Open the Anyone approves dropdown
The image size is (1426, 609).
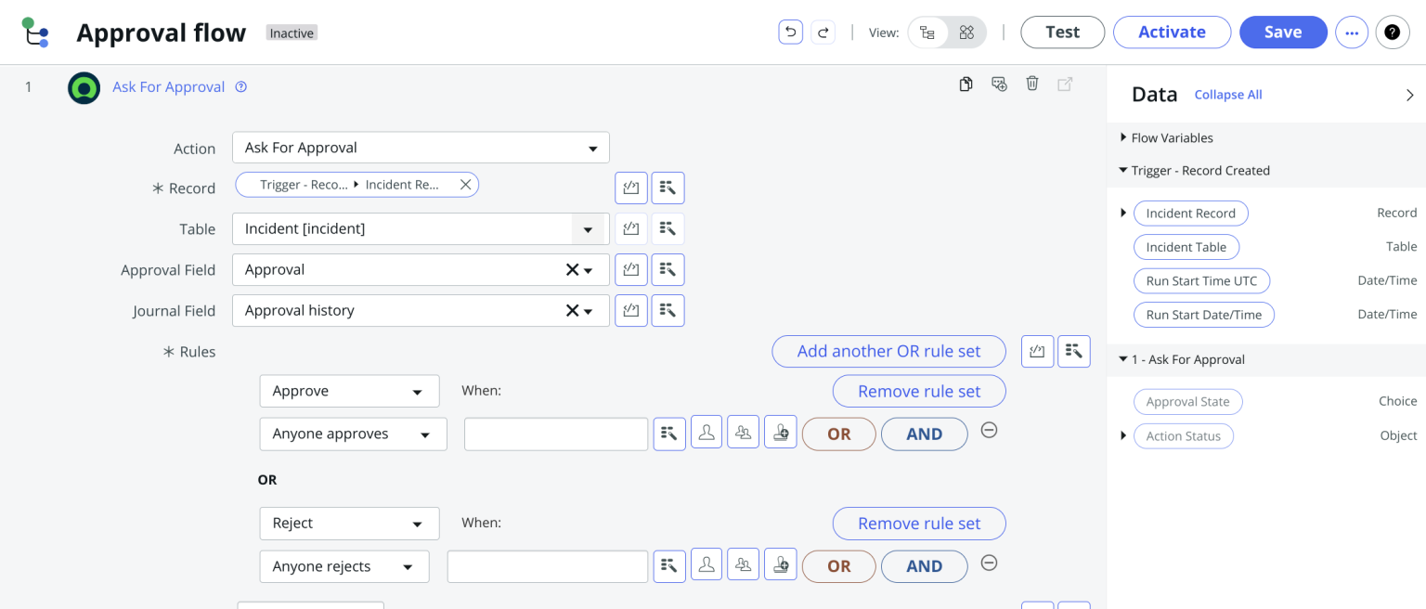click(353, 433)
